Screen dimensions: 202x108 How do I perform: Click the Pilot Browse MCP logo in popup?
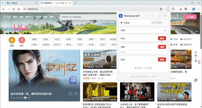tap(121, 16)
